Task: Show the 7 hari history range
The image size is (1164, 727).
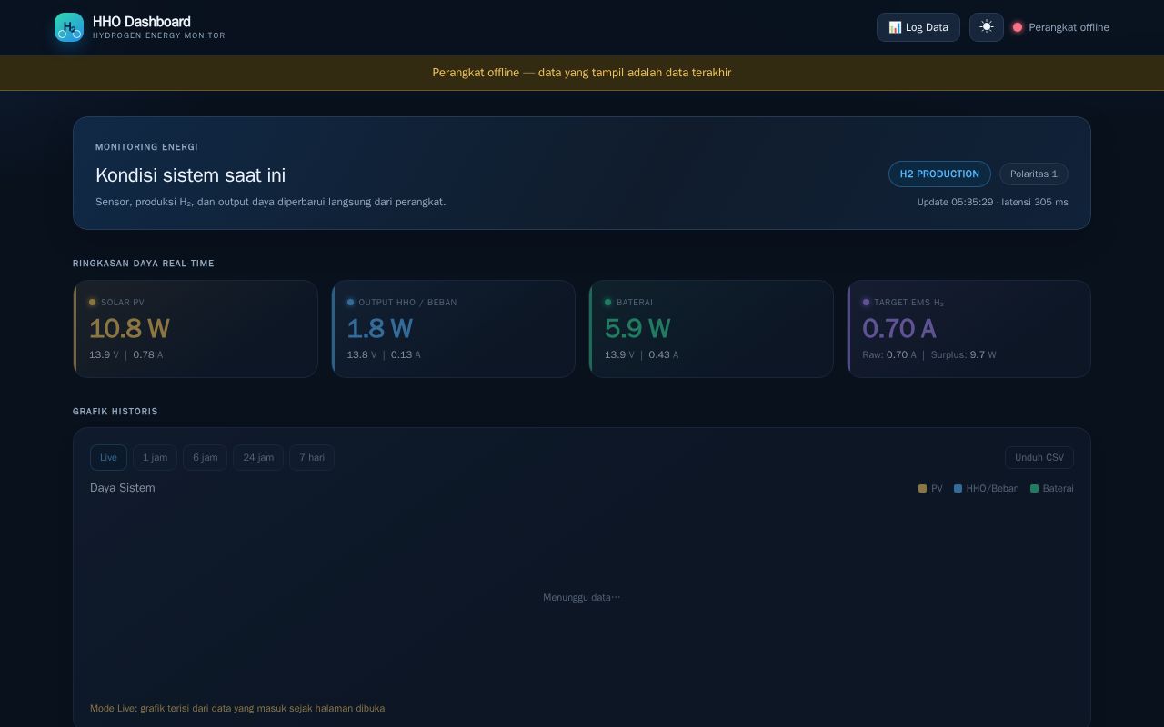Action: point(312,457)
